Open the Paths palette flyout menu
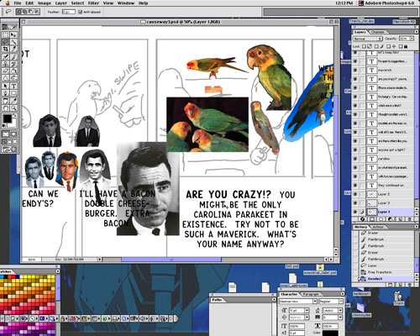Viewport: 420px width, 336px height. pos(274,299)
